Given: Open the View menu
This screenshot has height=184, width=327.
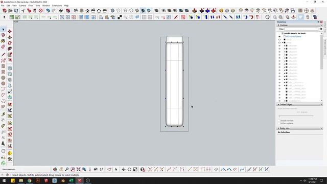Looking at the screenshot, I should (14, 6).
